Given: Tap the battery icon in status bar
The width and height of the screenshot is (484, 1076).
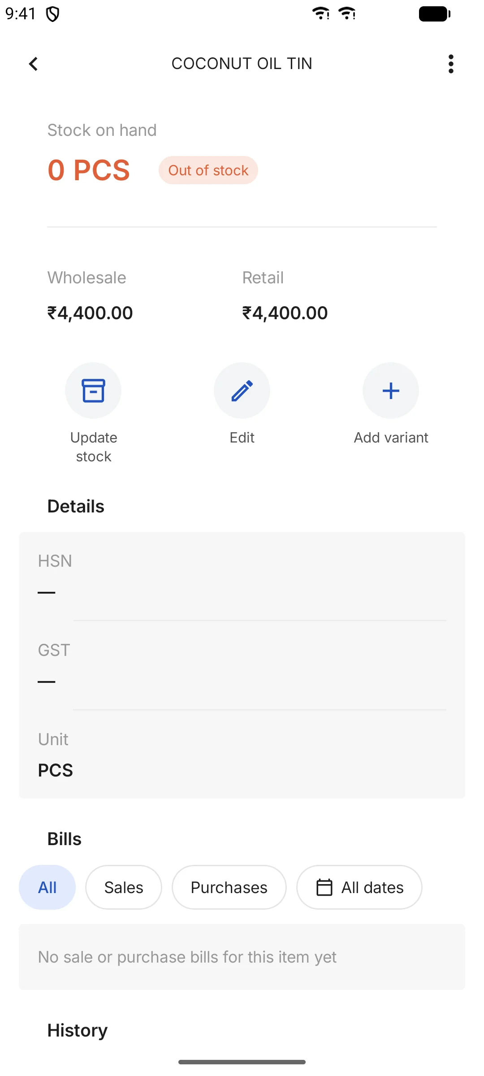Looking at the screenshot, I should 434,14.
